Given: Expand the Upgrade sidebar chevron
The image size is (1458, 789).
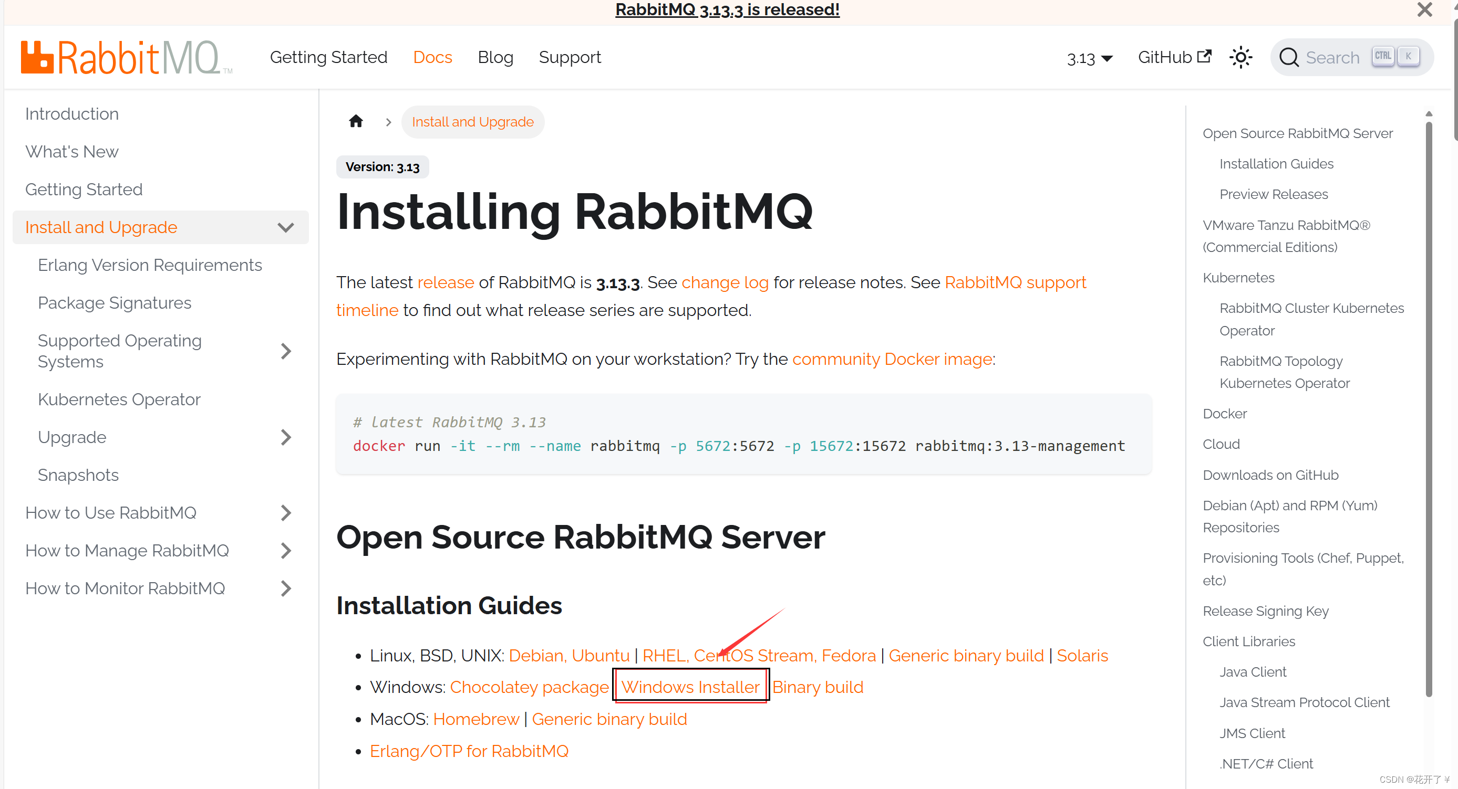Looking at the screenshot, I should (x=286, y=437).
